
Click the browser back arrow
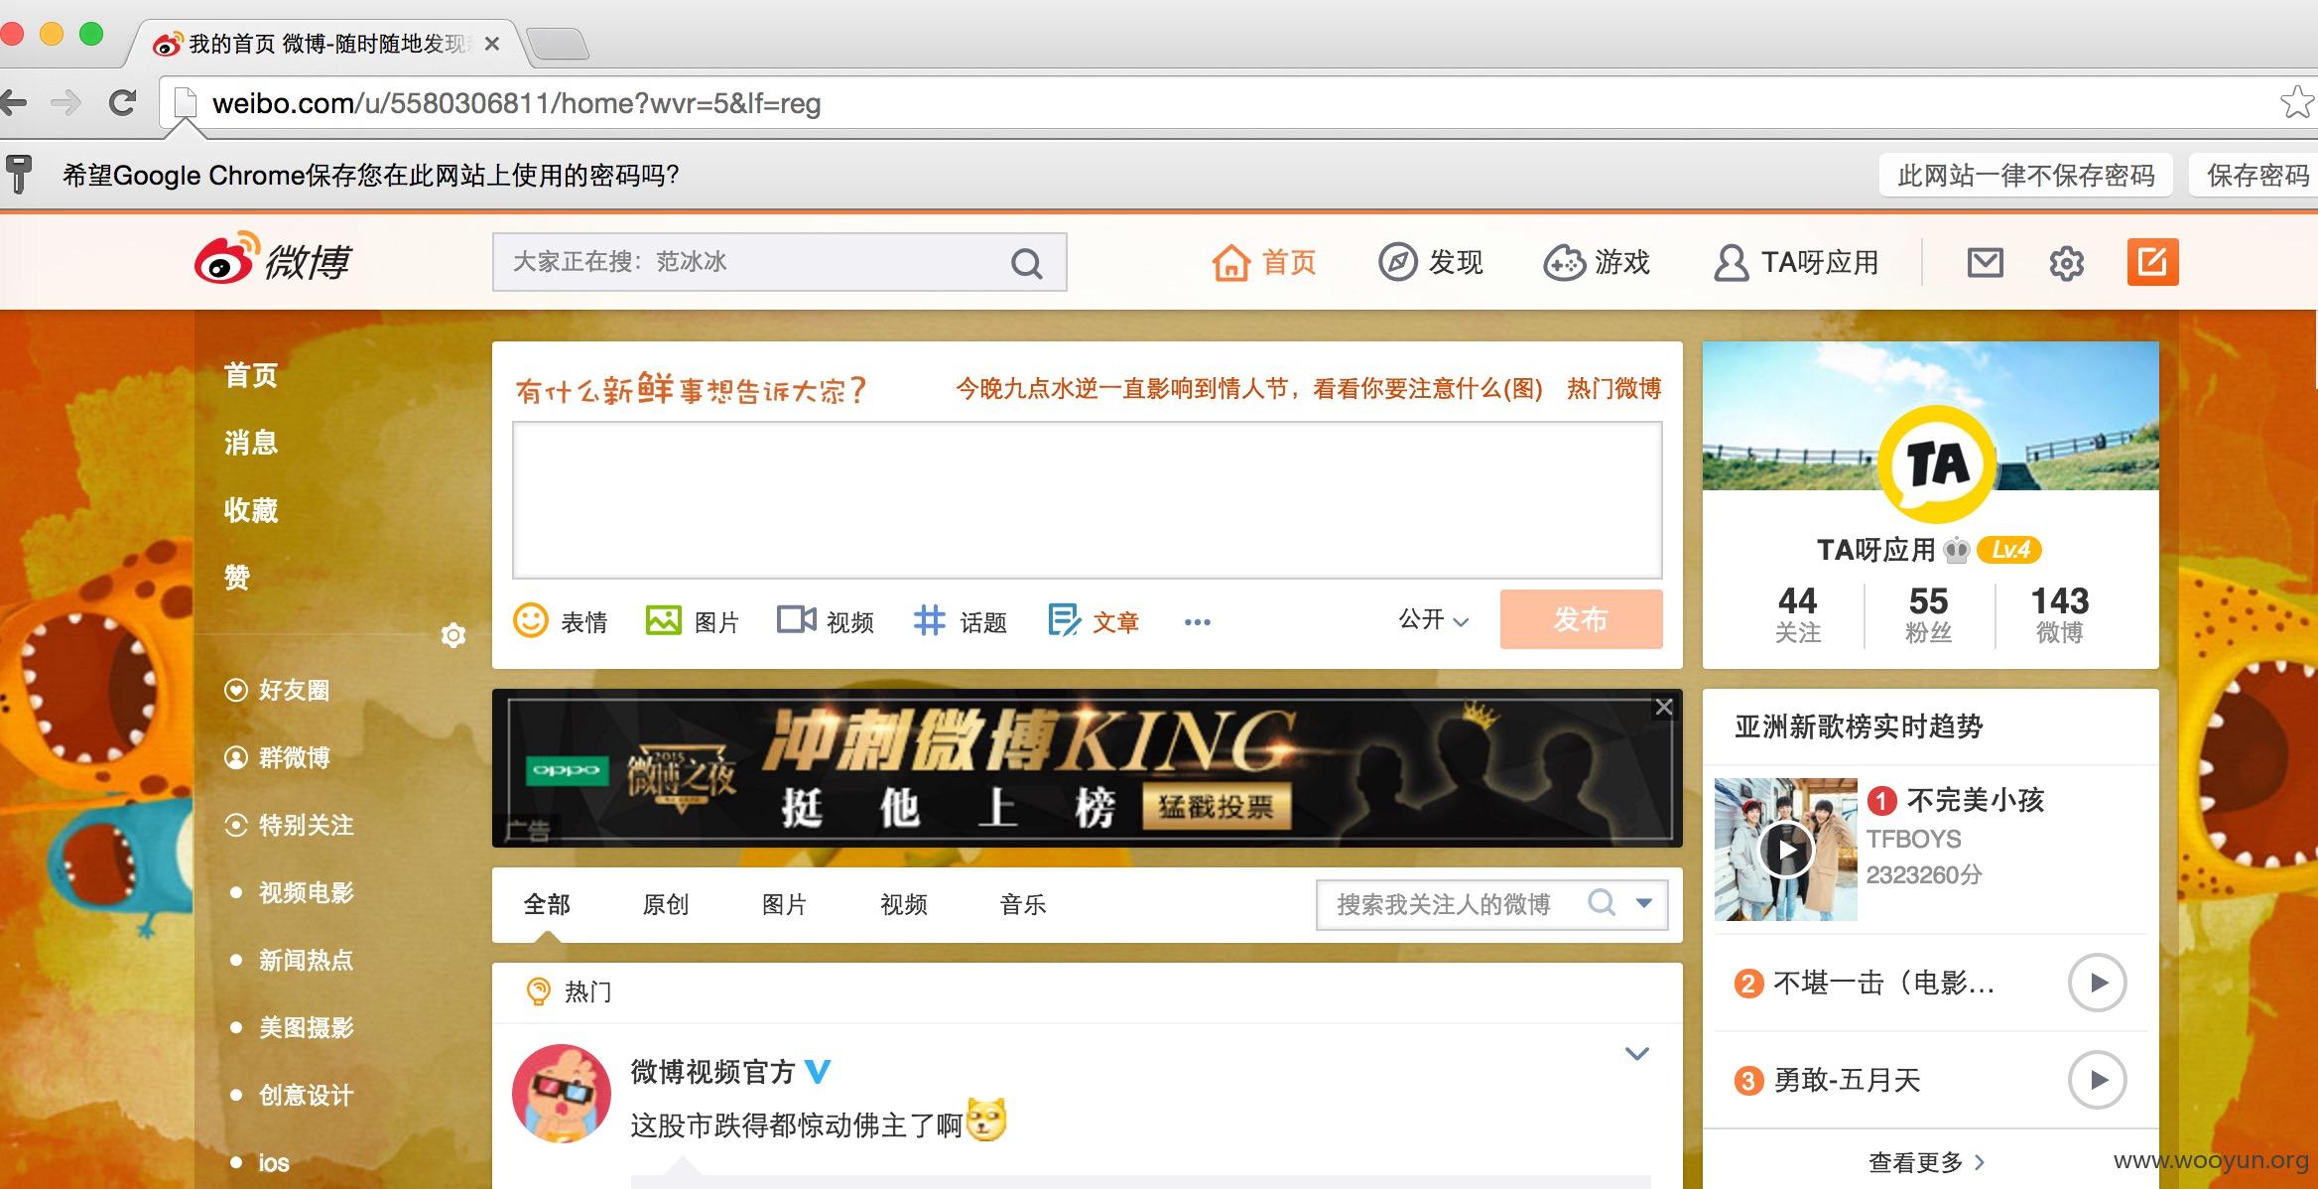(14, 102)
